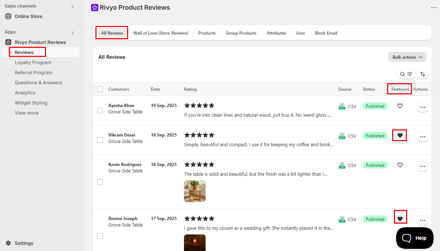Viewport: 440px width, 251px height.
Task: Select Reema Joseph's review checkbox
Action: (100, 236)
